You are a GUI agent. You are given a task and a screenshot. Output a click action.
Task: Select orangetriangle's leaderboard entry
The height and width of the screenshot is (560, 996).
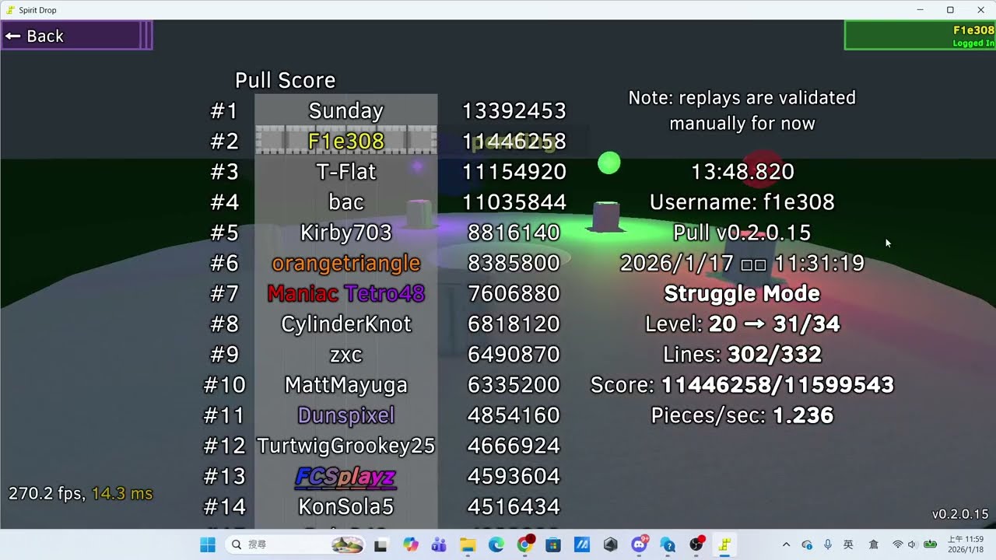346,263
